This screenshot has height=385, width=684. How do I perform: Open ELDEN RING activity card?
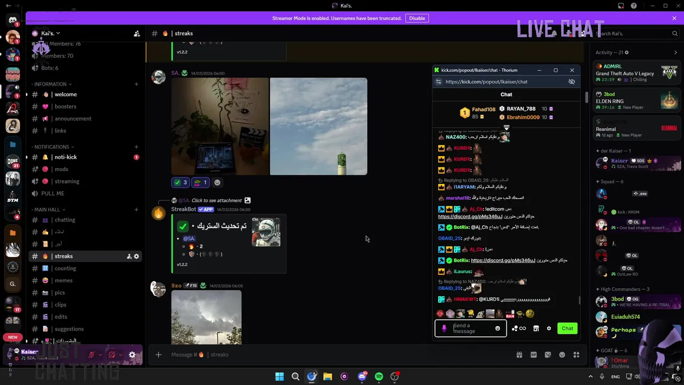(637, 101)
